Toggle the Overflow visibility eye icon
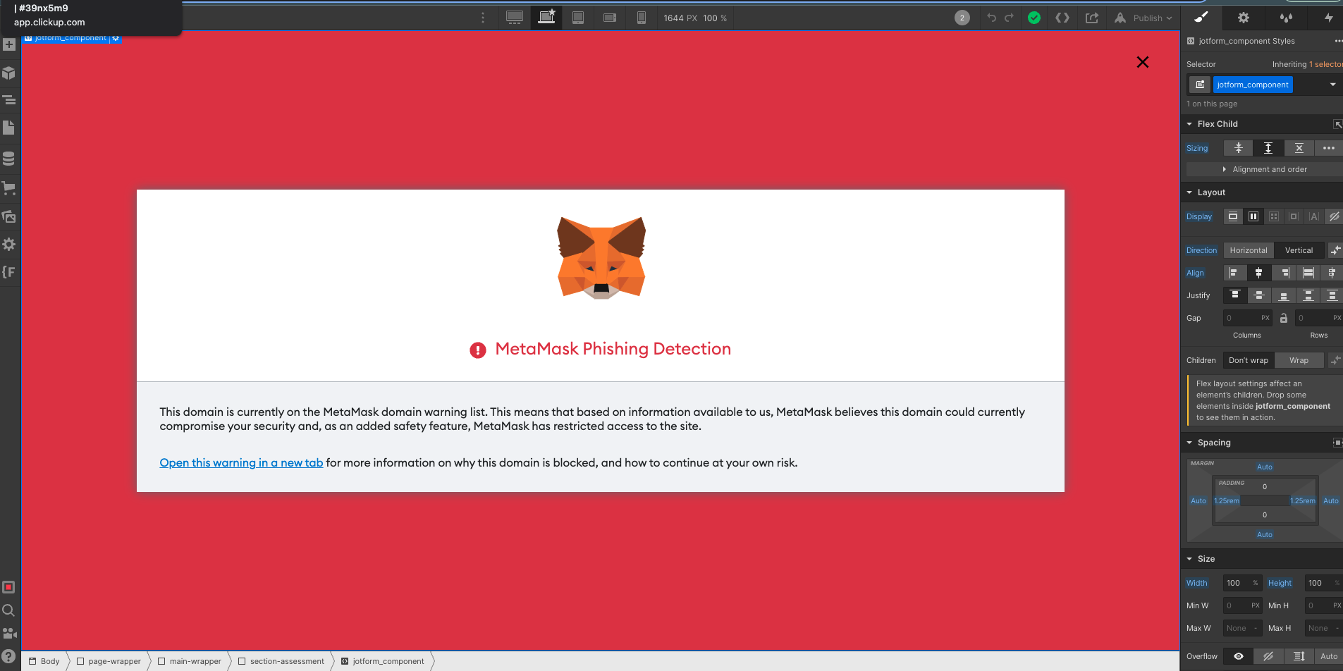 [1238, 656]
